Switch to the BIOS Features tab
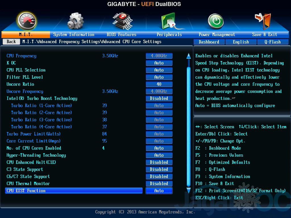 click(x=121, y=35)
